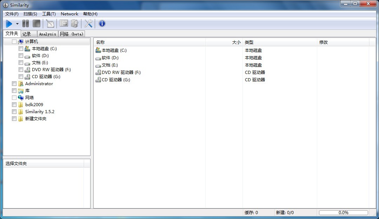Tick the Administrator folder checkbox
Viewport: 379px width, 219px height.
pos(14,84)
